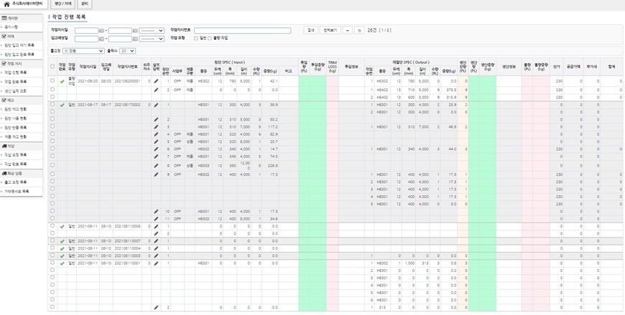The width and height of the screenshot is (625, 315).
Task: Click the date cell 2021-08-17
Action: [x=88, y=105]
